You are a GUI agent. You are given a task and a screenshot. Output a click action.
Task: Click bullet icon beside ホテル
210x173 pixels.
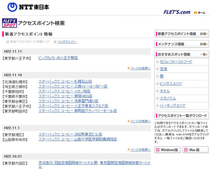(x=157, y=91)
